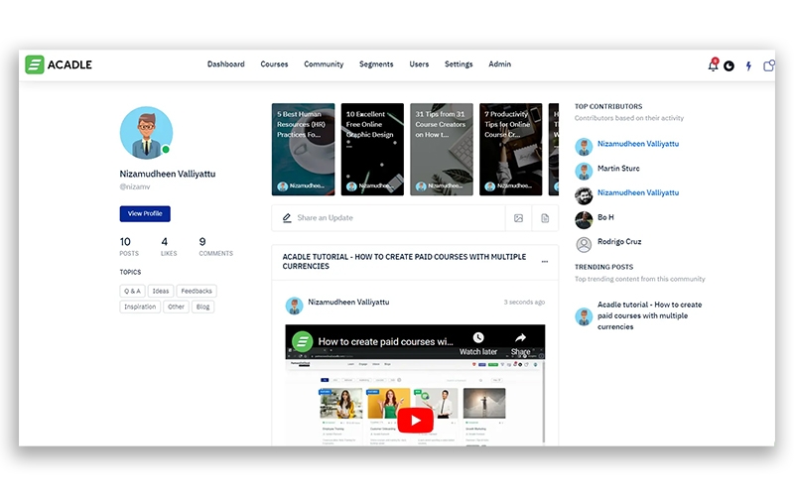This screenshot has height=496, width=794.
Task: Toggle the dark mode moon icon
Action: coord(728,65)
